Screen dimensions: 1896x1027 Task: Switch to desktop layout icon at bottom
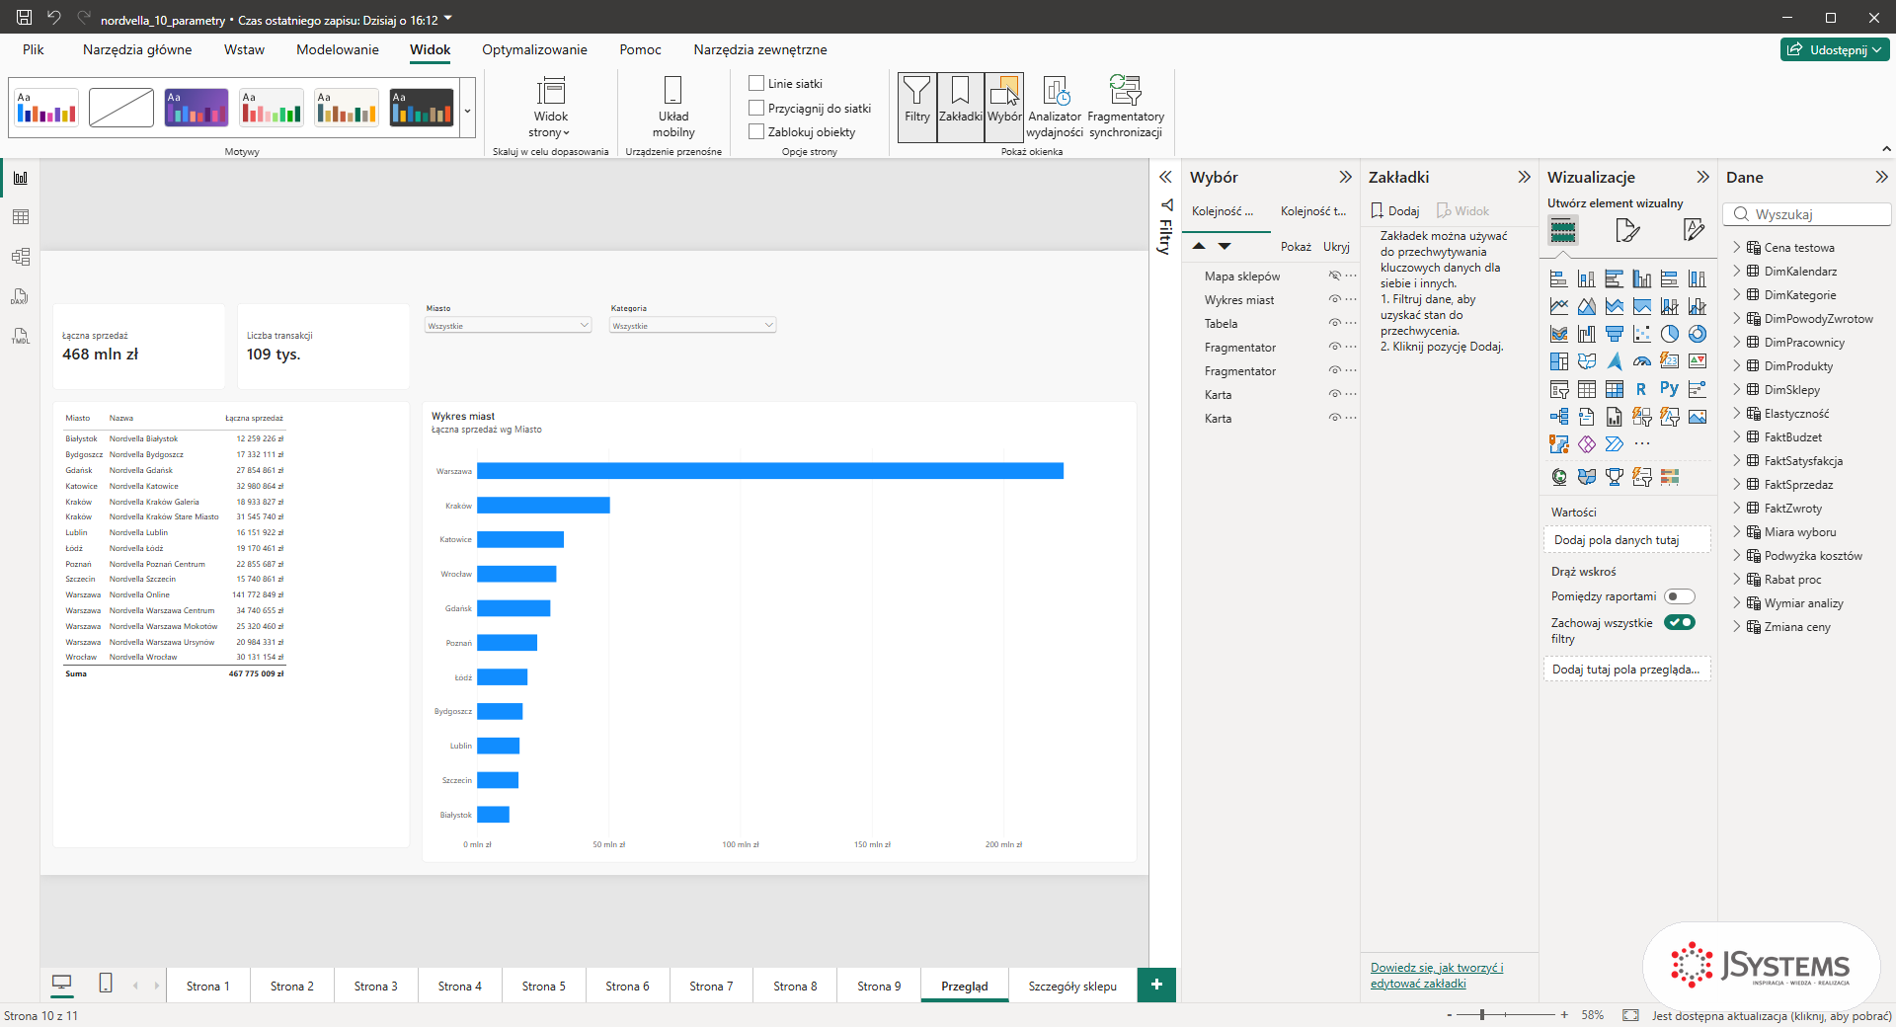[x=62, y=983]
